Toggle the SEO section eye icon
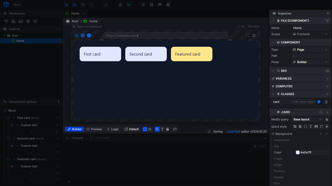 (327, 71)
